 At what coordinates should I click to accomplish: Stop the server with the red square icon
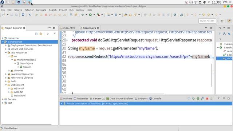207,99
